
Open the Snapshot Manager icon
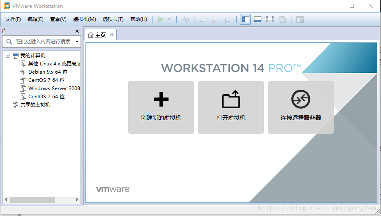[x=228, y=19]
